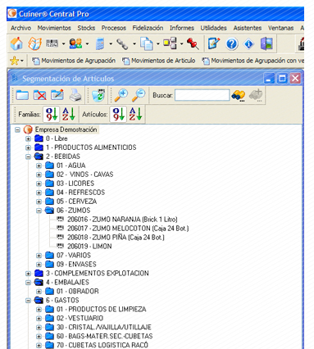
Task: Click the blue question mark help icon
Action: (232, 43)
